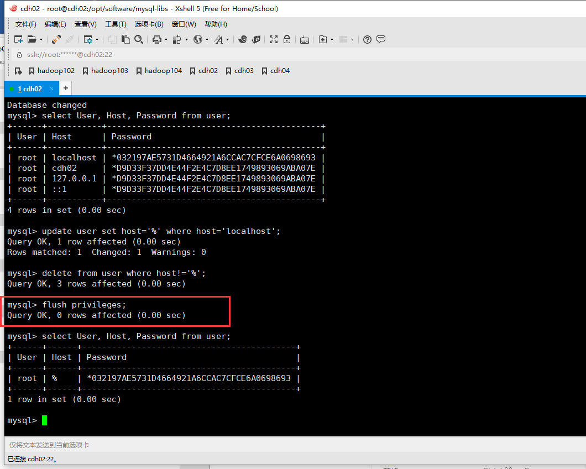Close the 1 cdh02 tab

click(x=51, y=88)
